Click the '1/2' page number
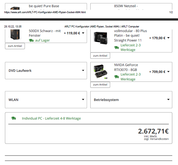The height and width of the screenshot is (165, 178). click(171, 12)
